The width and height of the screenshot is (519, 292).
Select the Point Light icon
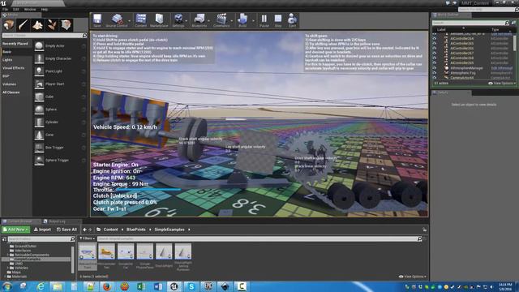pyautogui.click(x=39, y=71)
